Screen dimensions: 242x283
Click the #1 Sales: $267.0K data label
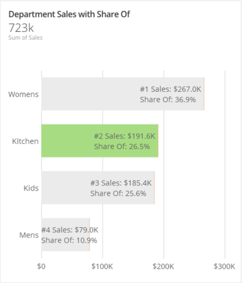pos(170,89)
